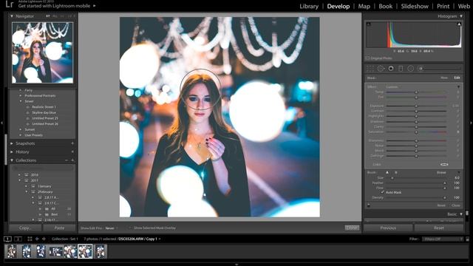Click Exposure slider handle
This screenshot has width=473, height=266.
coord(416,106)
